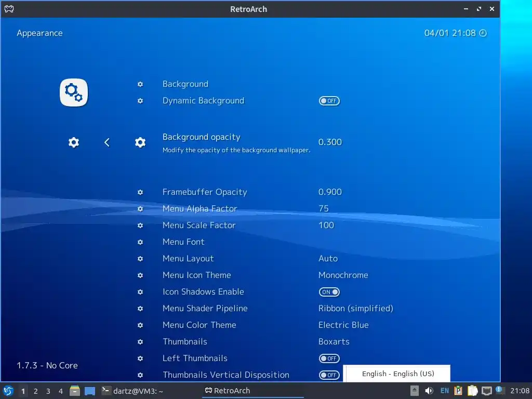The width and height of the screenshot is (532, 399).
Task: Select the Framebuffer Opacity entry
Action: (x=205, y=192)
